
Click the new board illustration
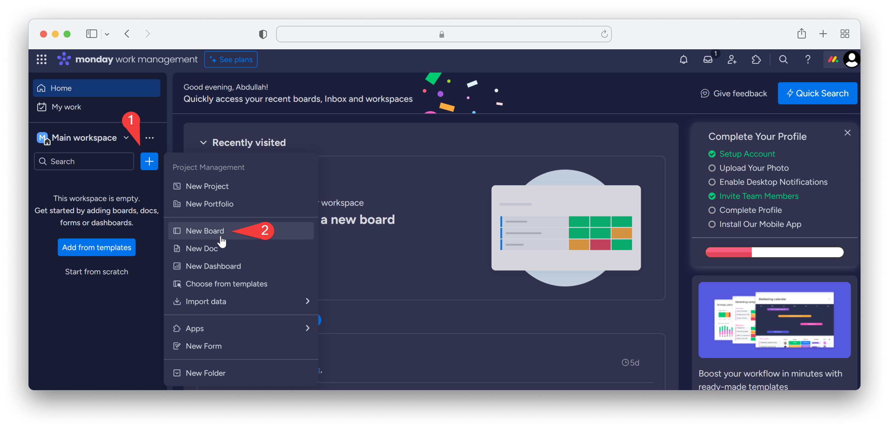(x=566, y=228)
